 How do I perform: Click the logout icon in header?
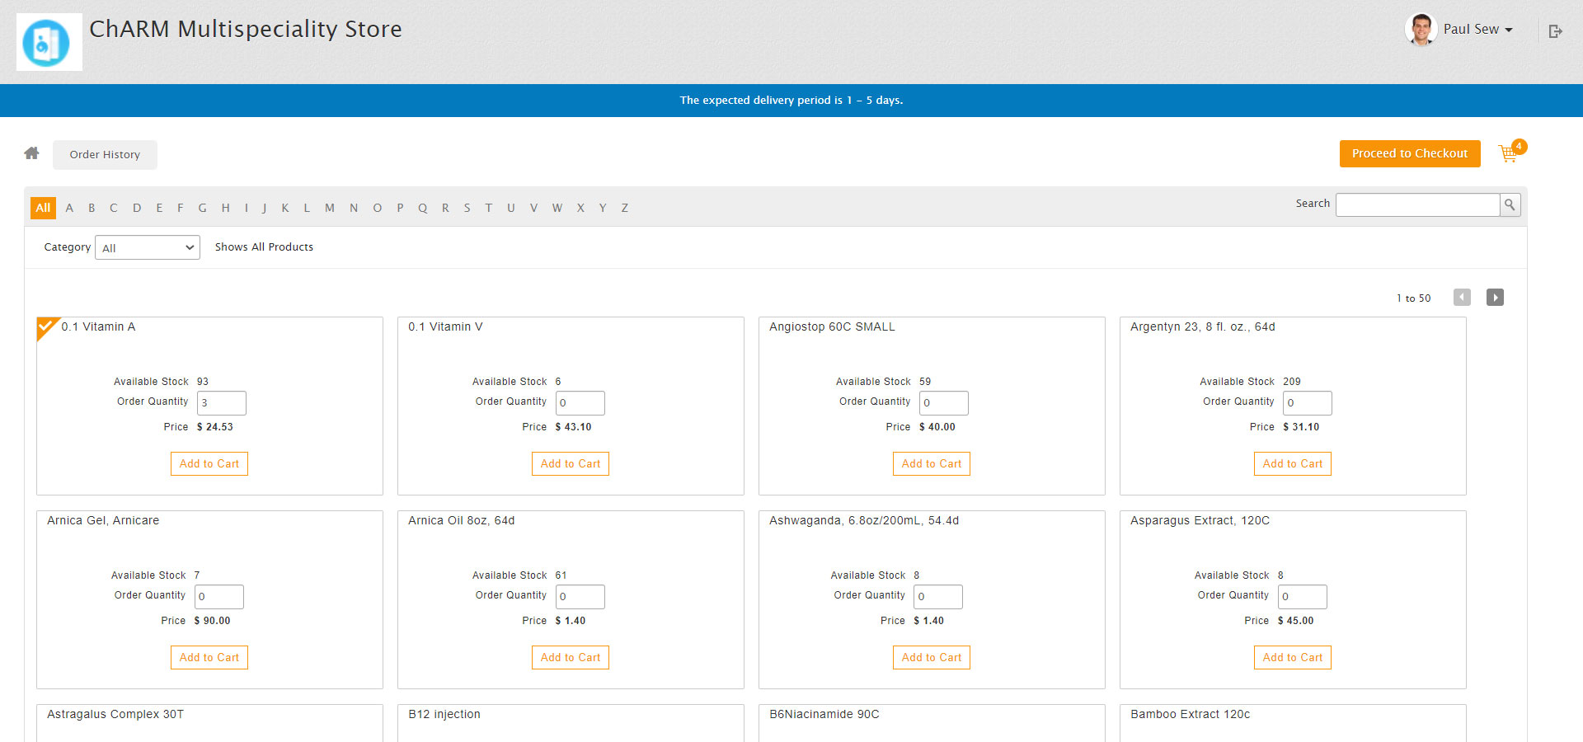[1555, 31]
